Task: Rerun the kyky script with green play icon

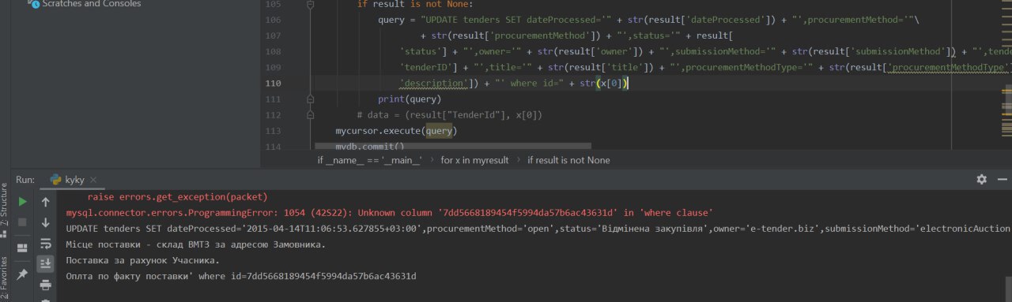Action: 22,202
